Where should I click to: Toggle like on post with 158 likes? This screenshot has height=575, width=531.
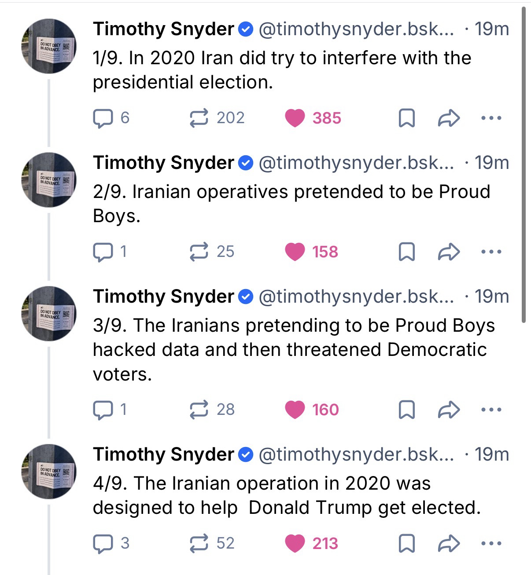click(295, 252)
